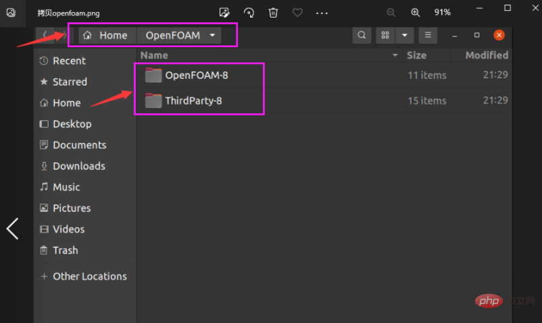Open the edit image tool
Viewport: 542px width, 323px height.
click(x=224, y=13)
